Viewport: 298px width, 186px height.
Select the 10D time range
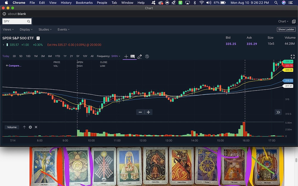pos(28,56)
